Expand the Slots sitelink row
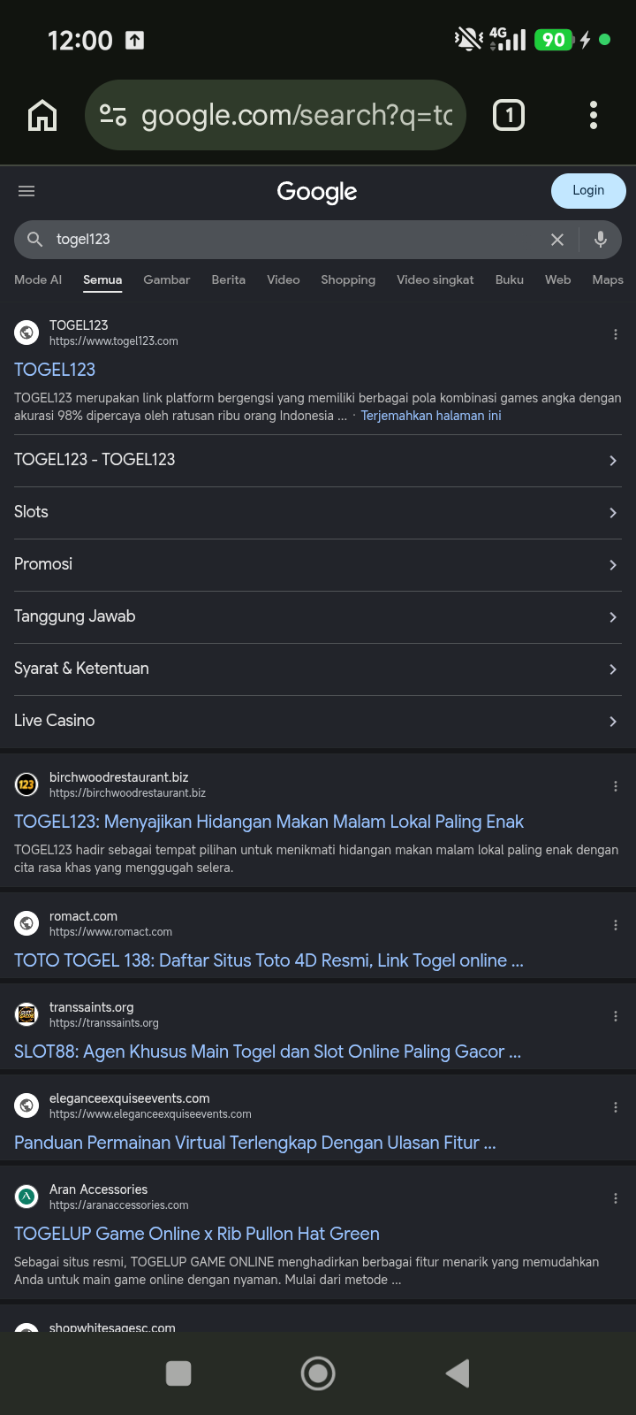This screenshot has width=636, height=1415. (318, 513)
